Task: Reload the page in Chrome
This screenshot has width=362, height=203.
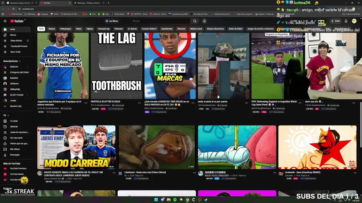Action: pos(13,9)
